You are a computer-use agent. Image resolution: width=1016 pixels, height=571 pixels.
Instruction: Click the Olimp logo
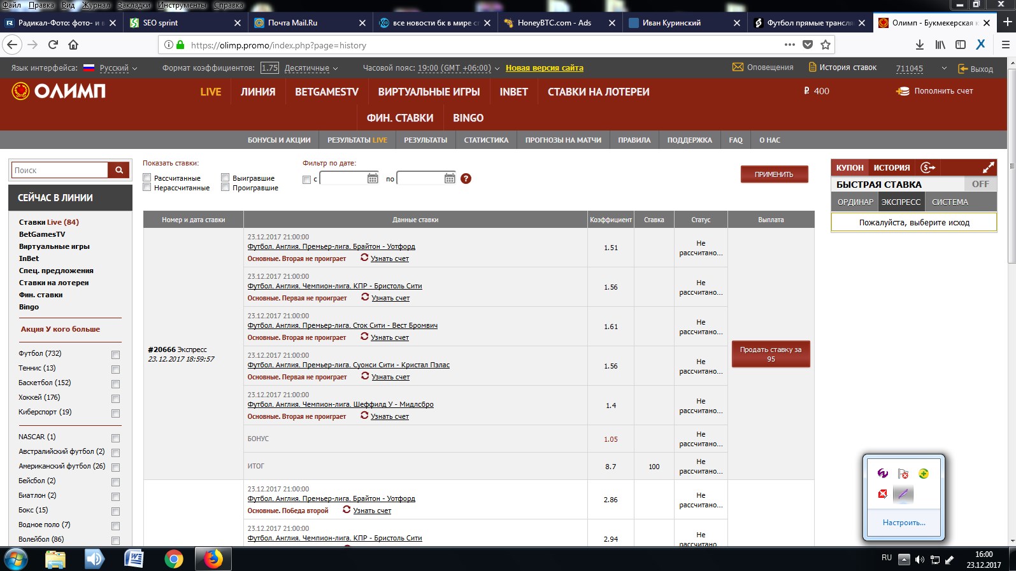[x=59, y=91]
